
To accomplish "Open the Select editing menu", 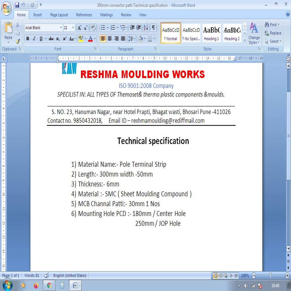I will click(x=273, y=41).
